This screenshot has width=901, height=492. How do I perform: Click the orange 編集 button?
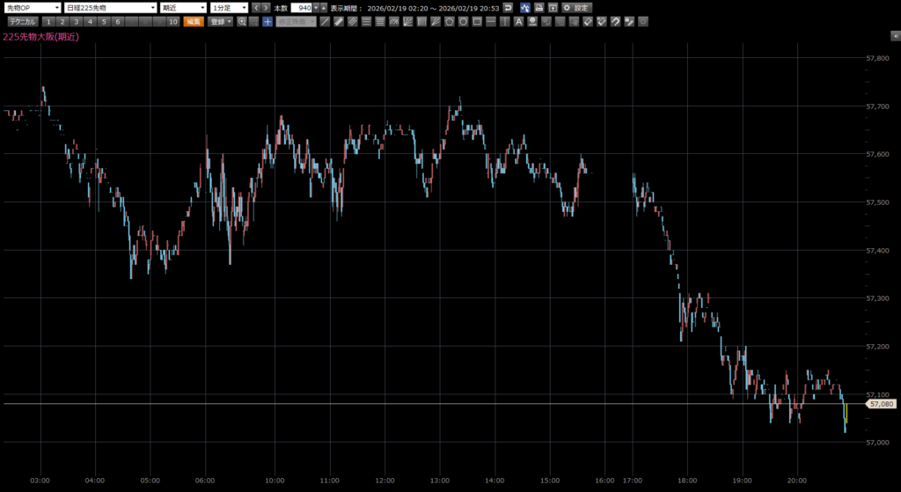pos(194,21)
